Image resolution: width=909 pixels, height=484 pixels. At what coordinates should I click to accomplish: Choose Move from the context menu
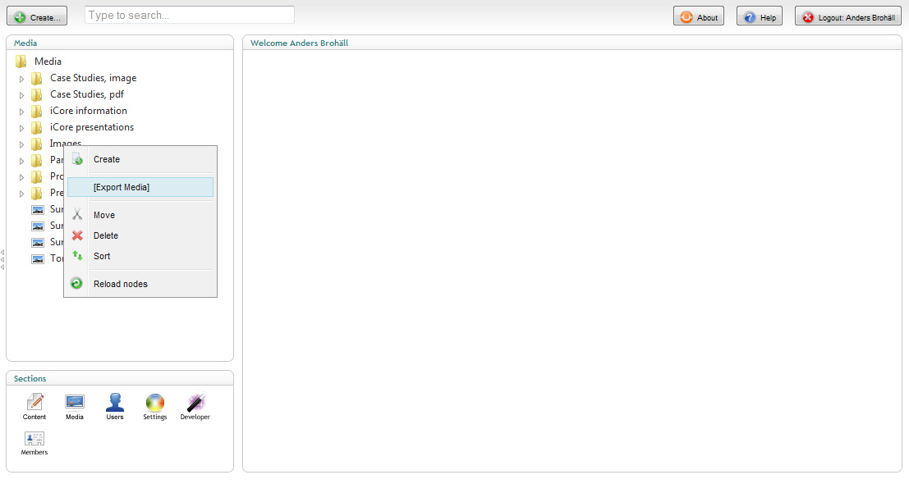coord(104,215)
